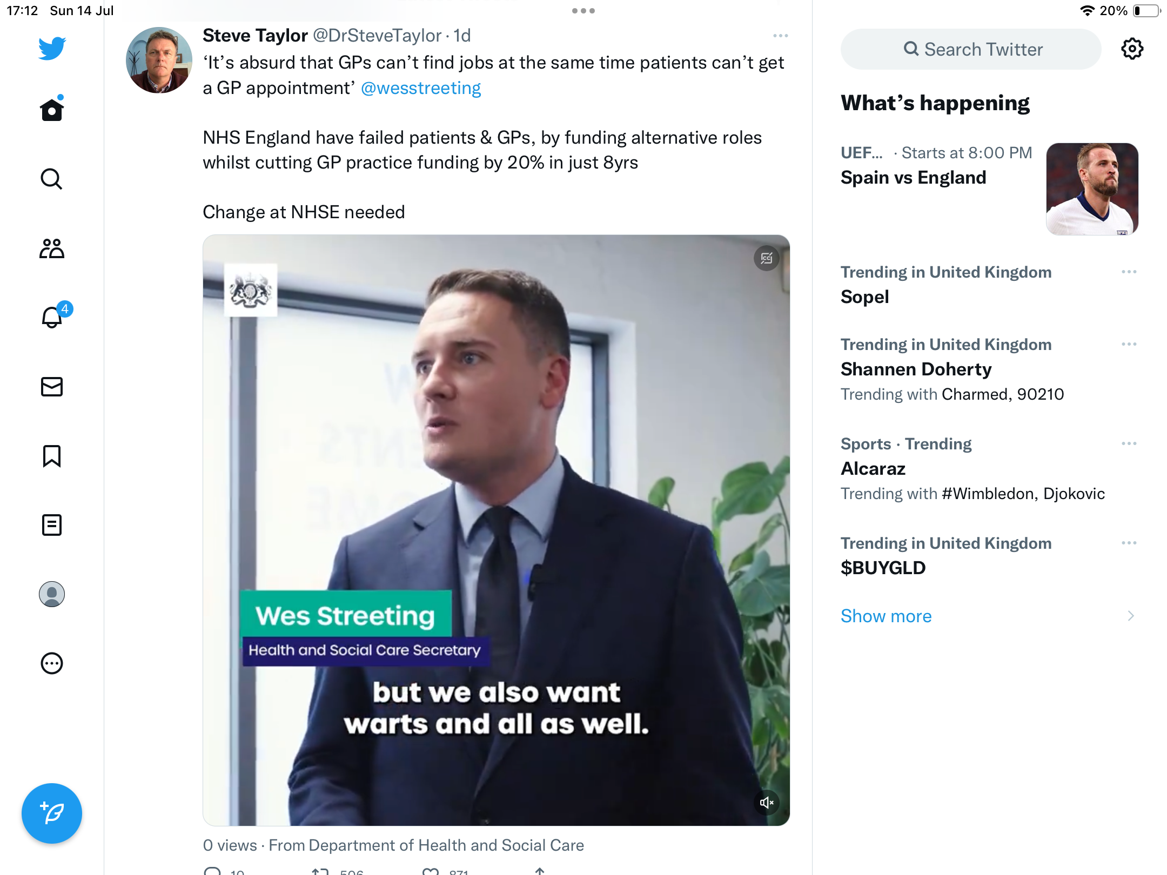This screenshot has width=1167, height=875.
Task: Open Messages envelope icon
Action: click(52, 387)
